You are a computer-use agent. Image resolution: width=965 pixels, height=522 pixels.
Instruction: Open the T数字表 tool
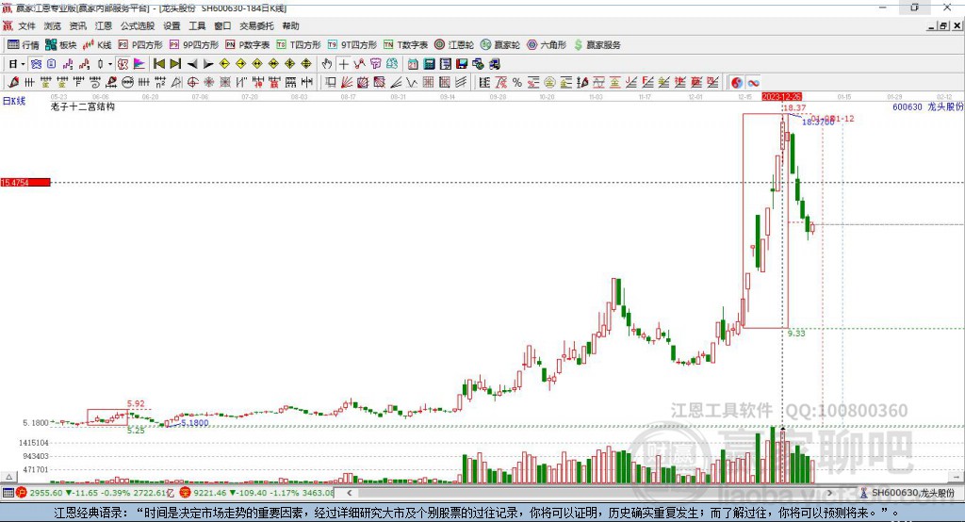[x=405, y=45]
